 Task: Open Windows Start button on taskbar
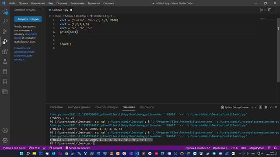21,154
